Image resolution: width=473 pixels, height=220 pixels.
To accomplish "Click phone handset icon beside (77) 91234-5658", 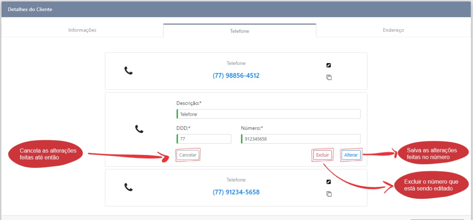I will coord(128,187).
